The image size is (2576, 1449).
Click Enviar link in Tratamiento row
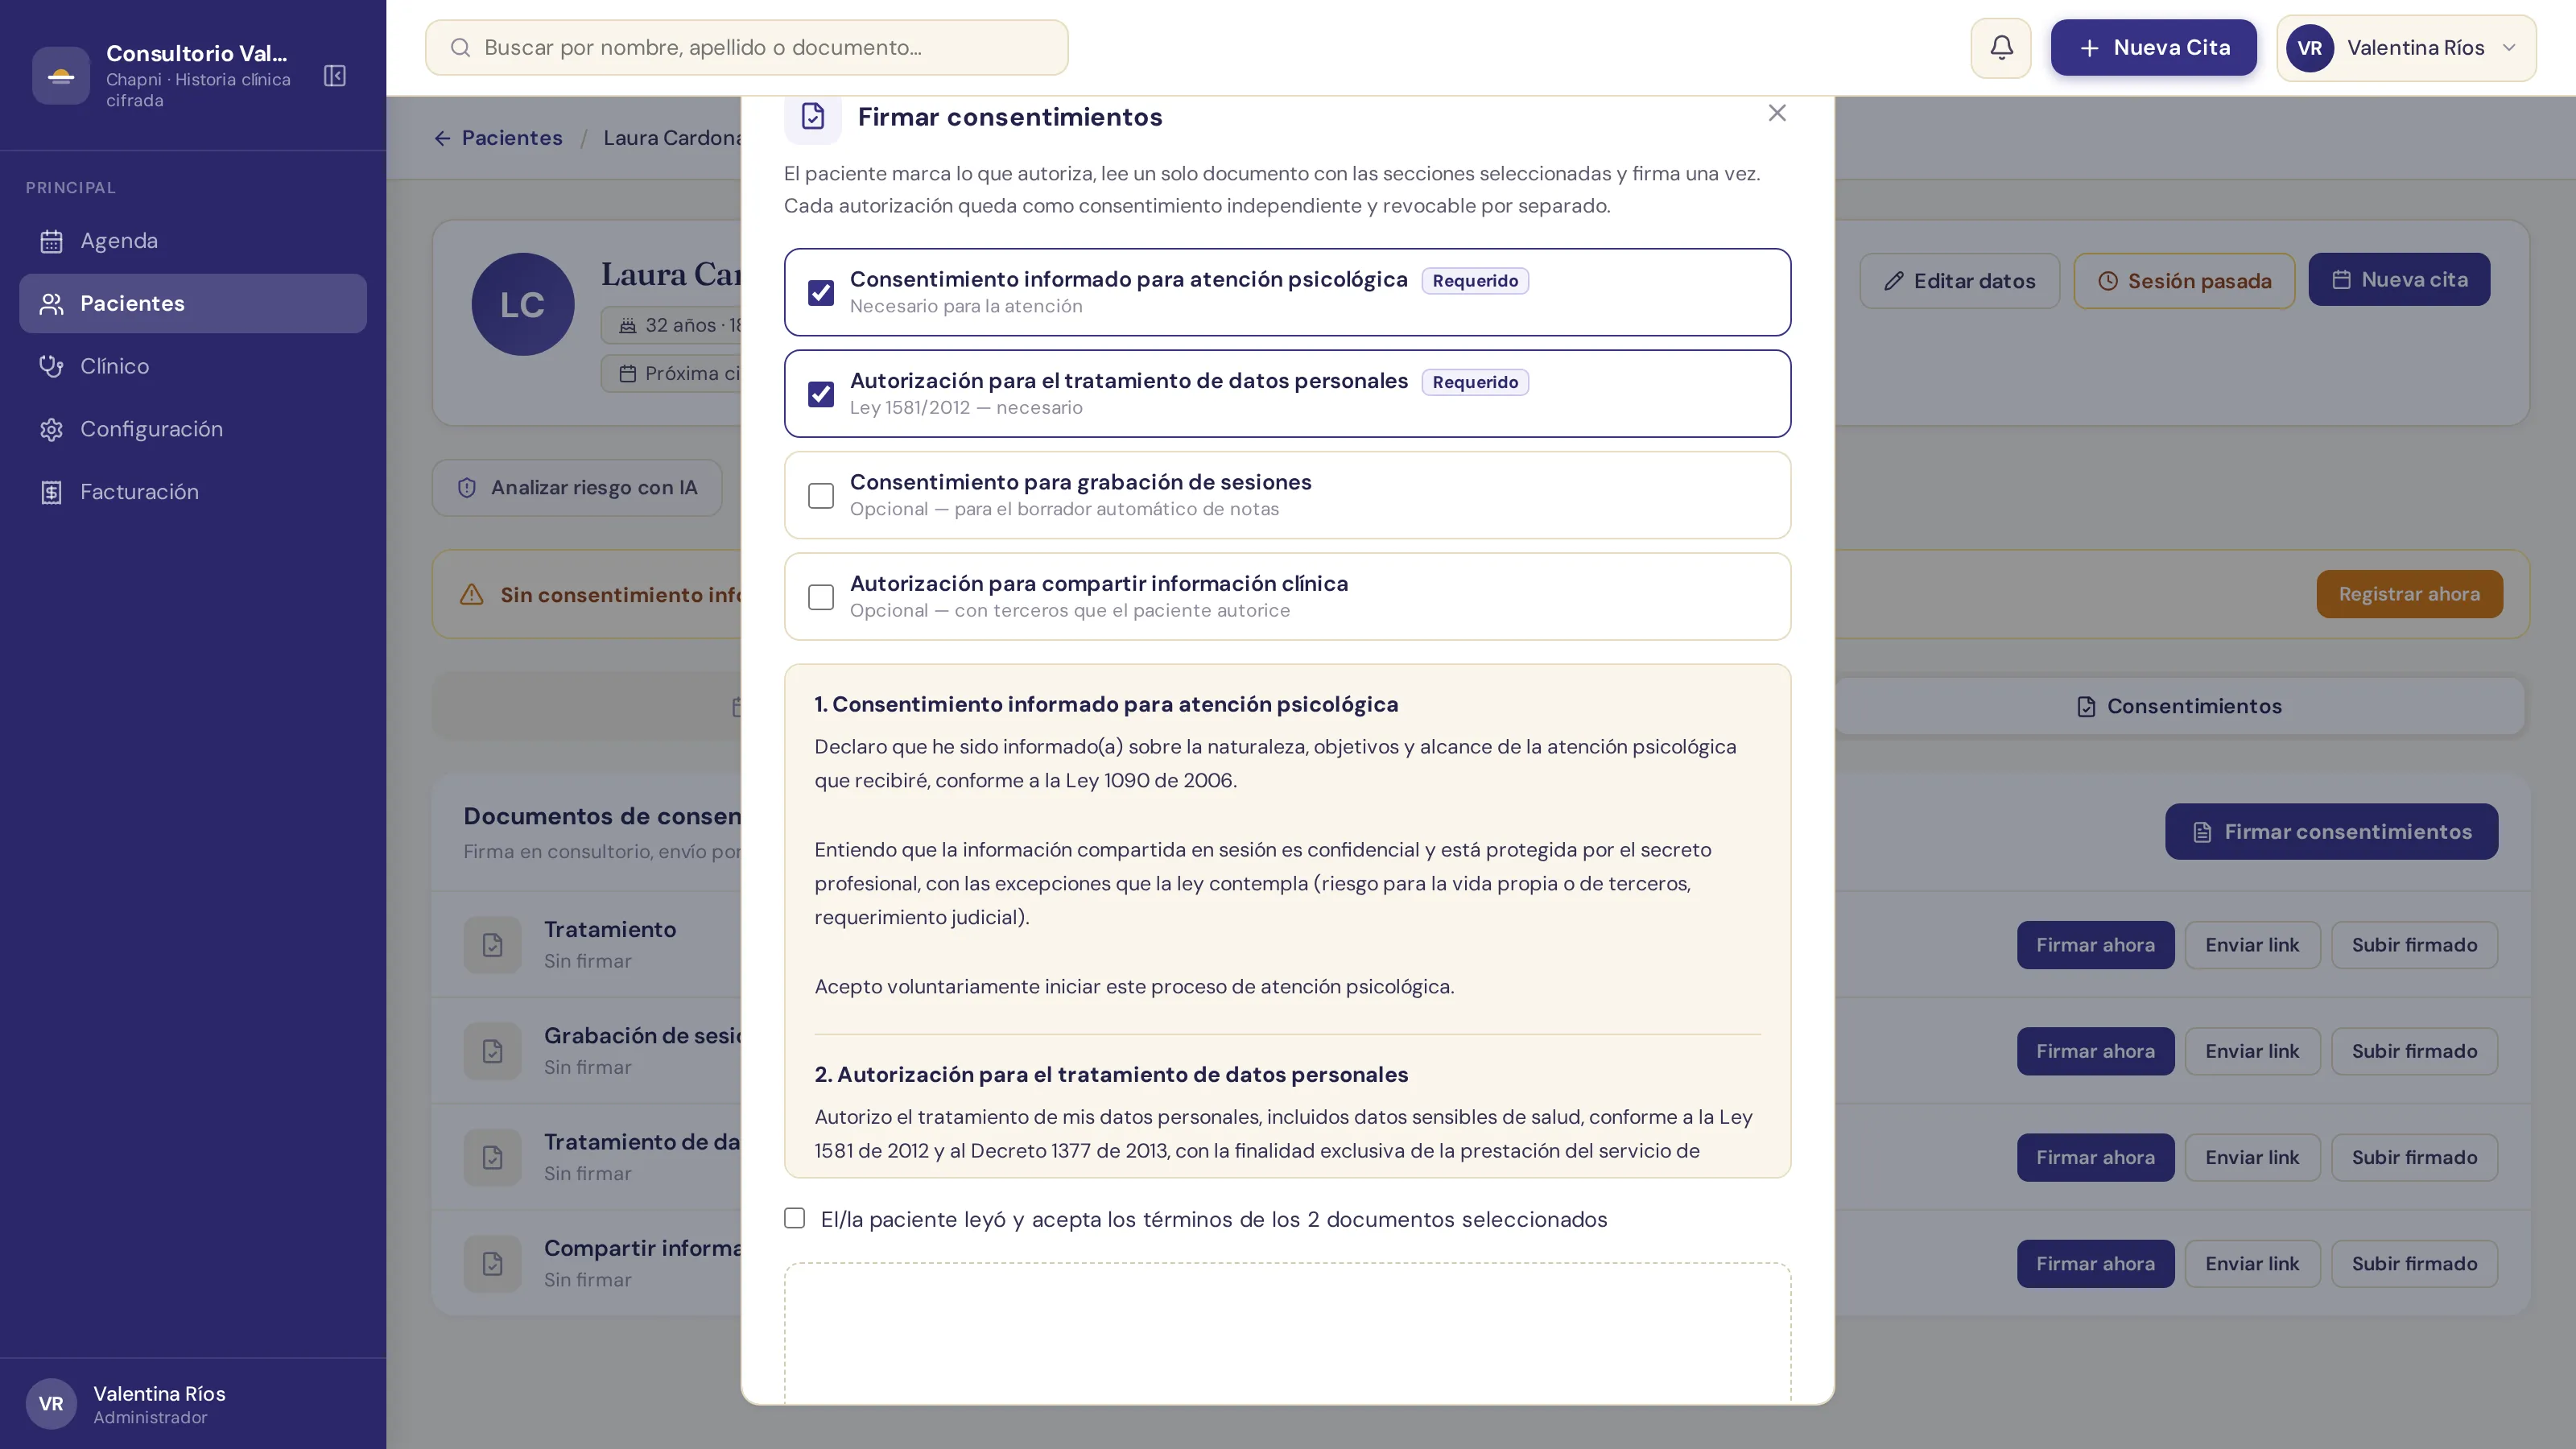click(2253, 945)
